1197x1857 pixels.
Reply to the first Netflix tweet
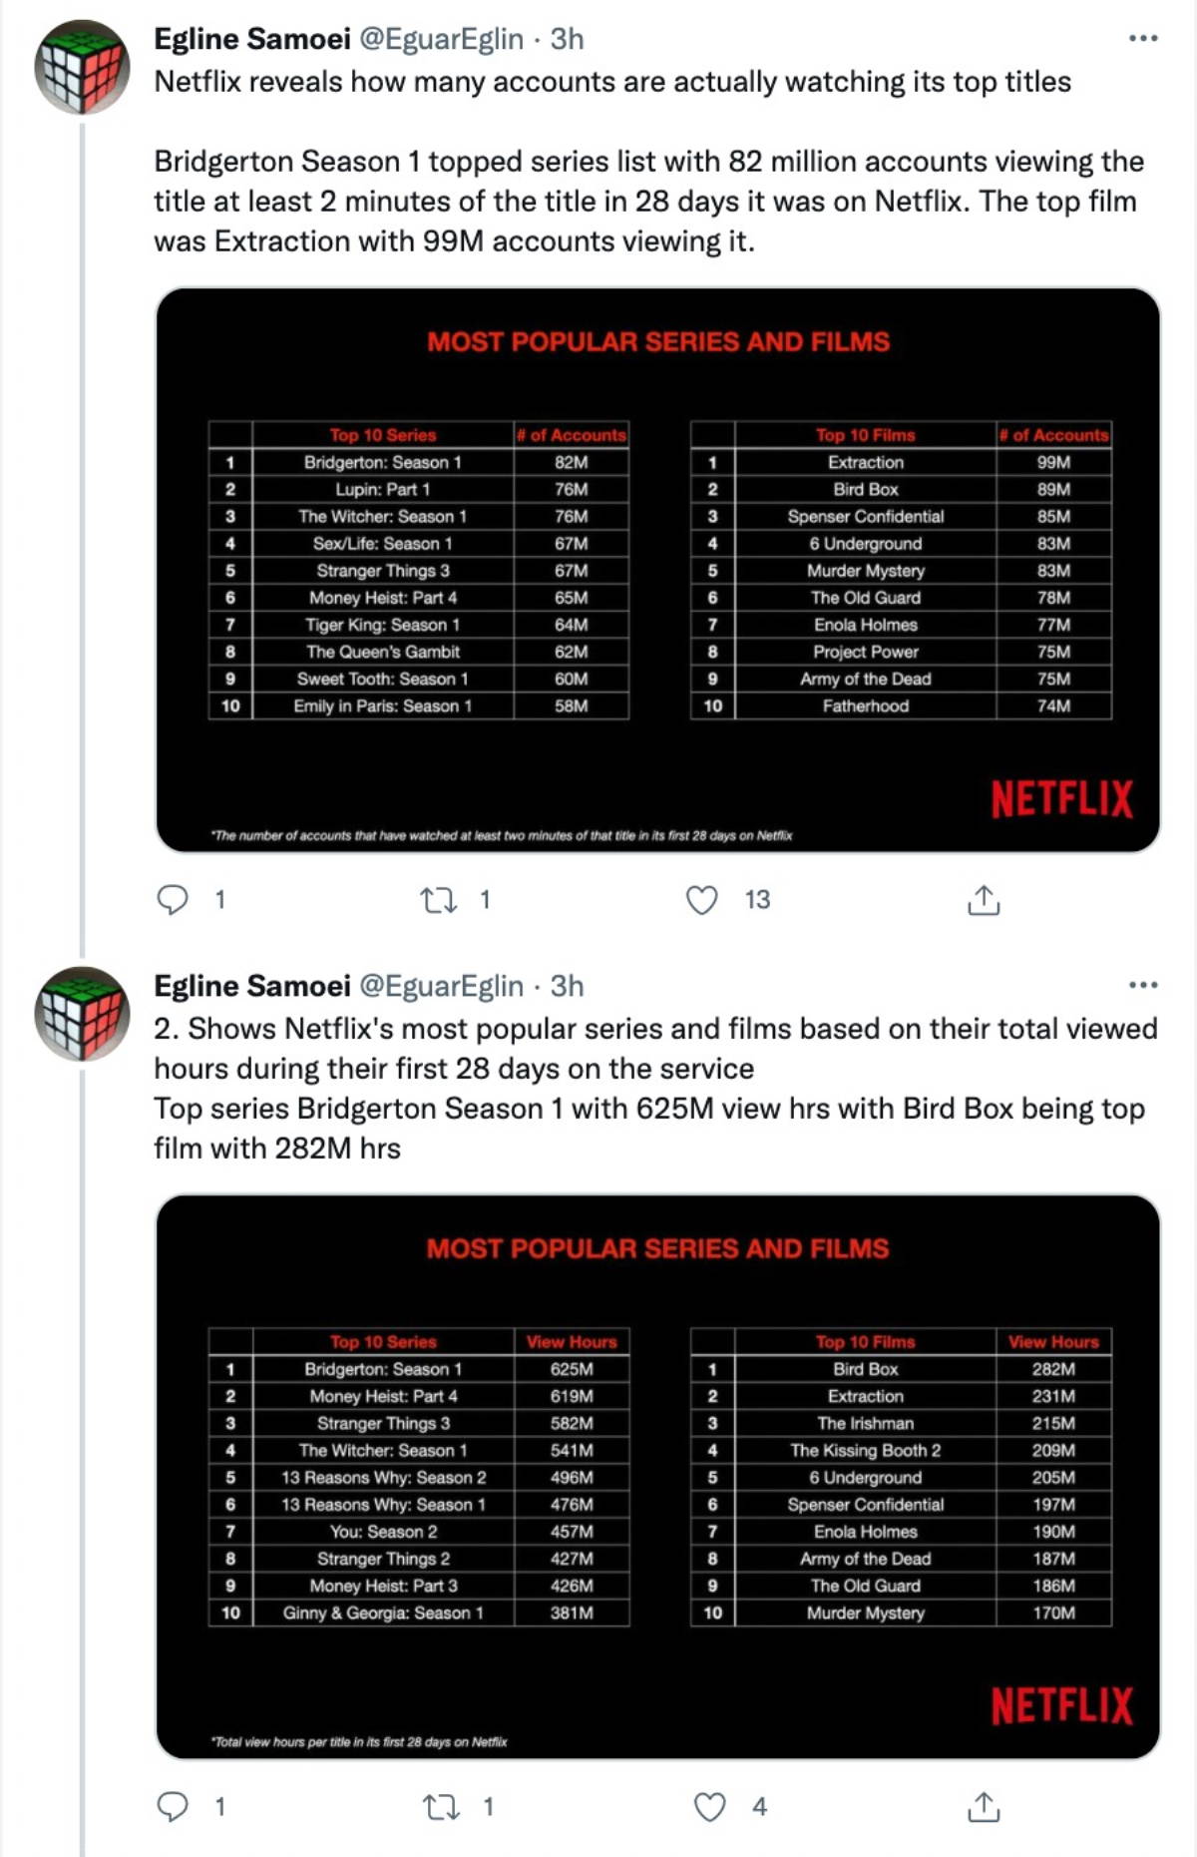pos(174,900)
